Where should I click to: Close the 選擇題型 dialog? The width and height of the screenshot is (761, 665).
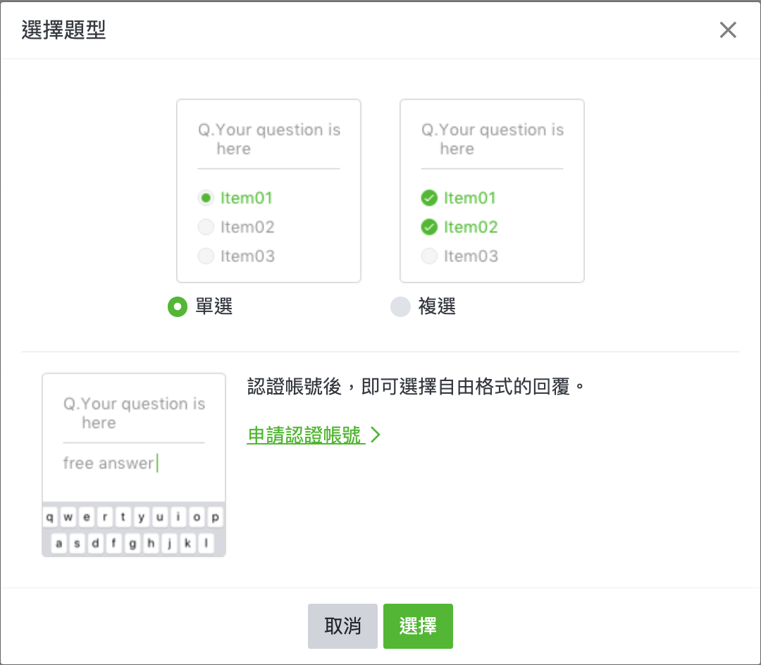[728, 30]
